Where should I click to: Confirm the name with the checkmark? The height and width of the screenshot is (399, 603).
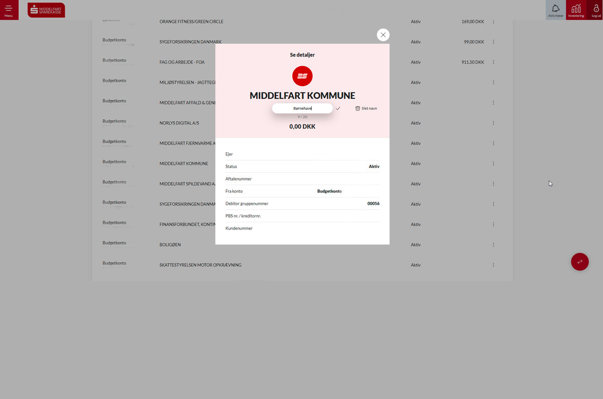(x=338, y=109)
